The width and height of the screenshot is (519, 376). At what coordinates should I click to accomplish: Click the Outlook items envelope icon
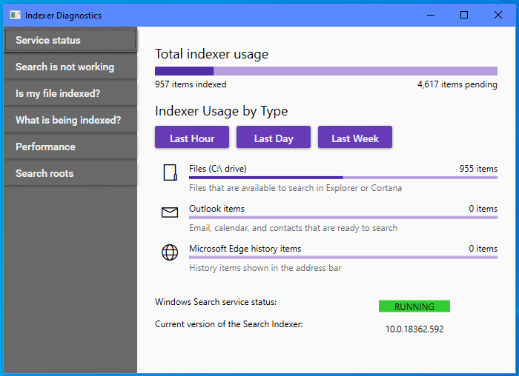pos(170,212)
